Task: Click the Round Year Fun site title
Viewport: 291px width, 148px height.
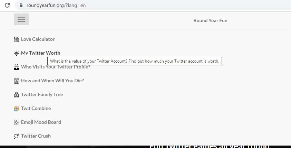Action: tap(210, 20)
